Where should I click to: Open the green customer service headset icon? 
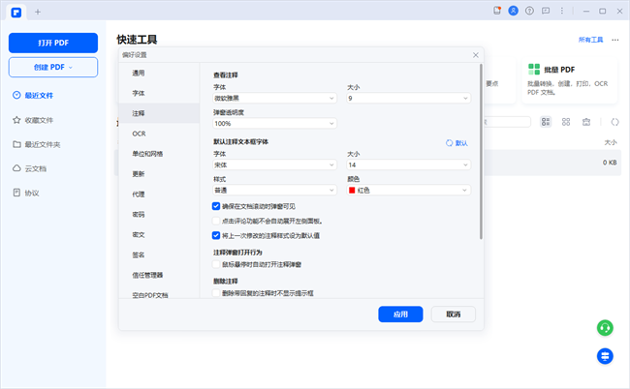point(605,328)
